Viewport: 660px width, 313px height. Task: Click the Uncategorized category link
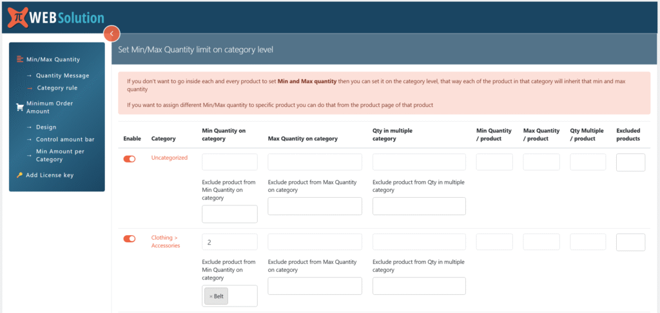pyautogui.click(x=170, y=158)
